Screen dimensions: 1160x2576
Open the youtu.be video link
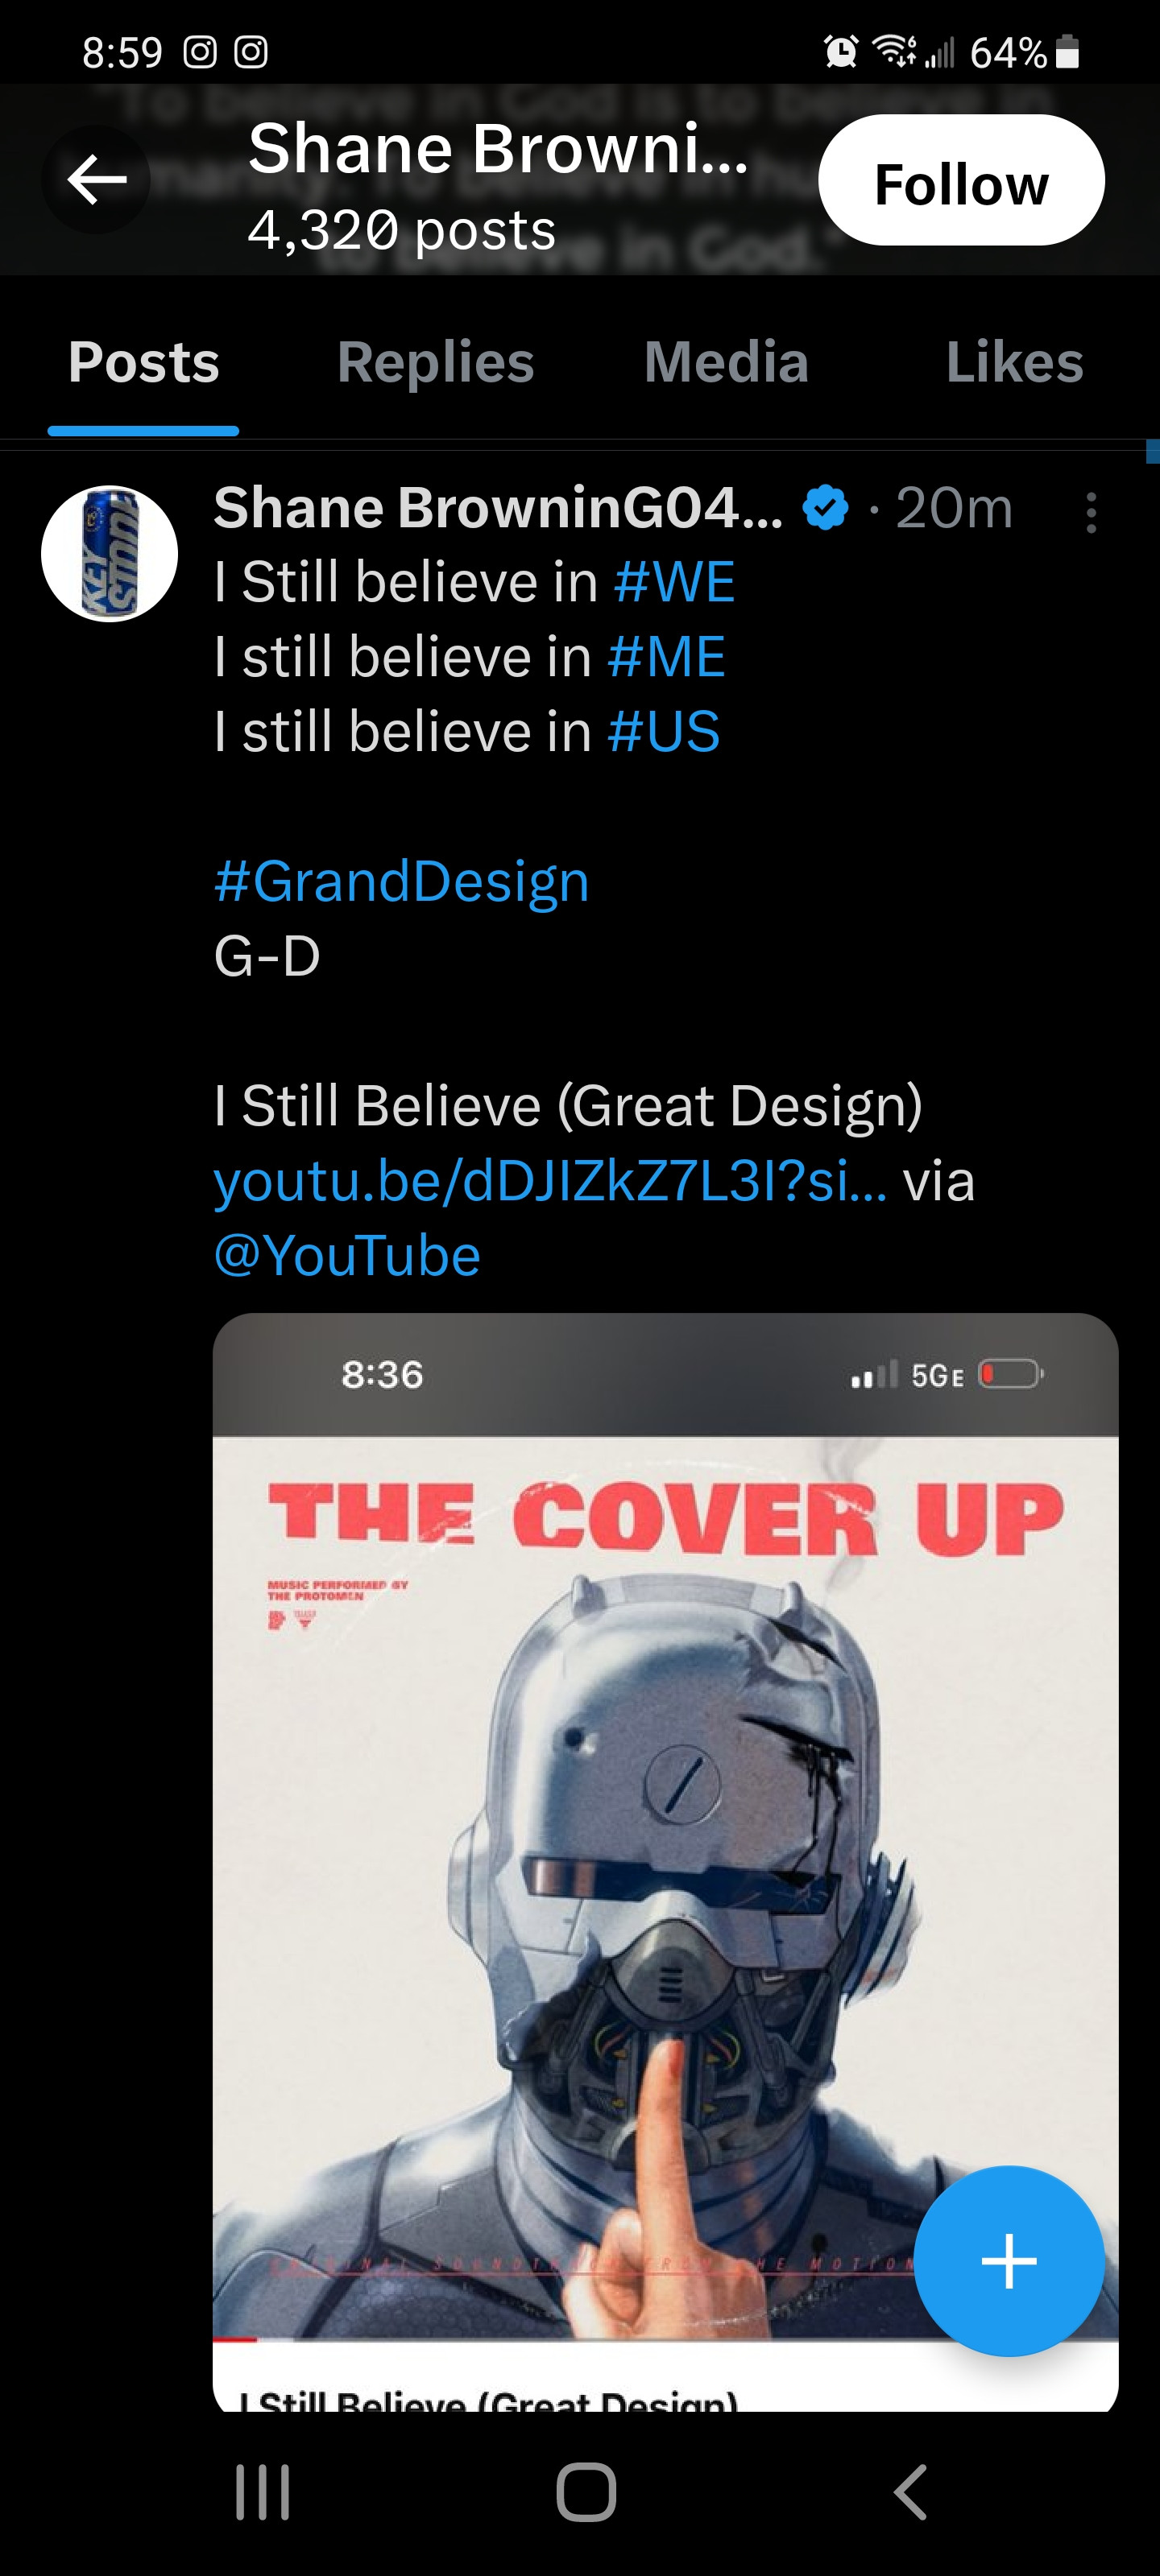[550, 1181]
